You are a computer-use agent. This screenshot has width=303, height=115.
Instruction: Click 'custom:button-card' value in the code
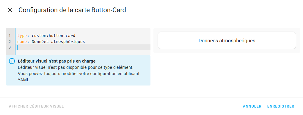pyautogui.click(x=54, y=36)
